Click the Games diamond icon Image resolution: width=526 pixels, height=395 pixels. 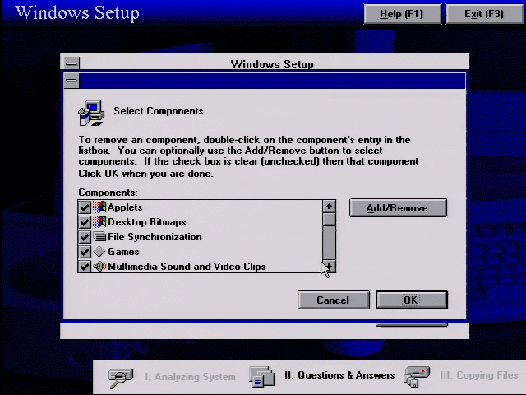pyautogui.click(x=99, y=252)
